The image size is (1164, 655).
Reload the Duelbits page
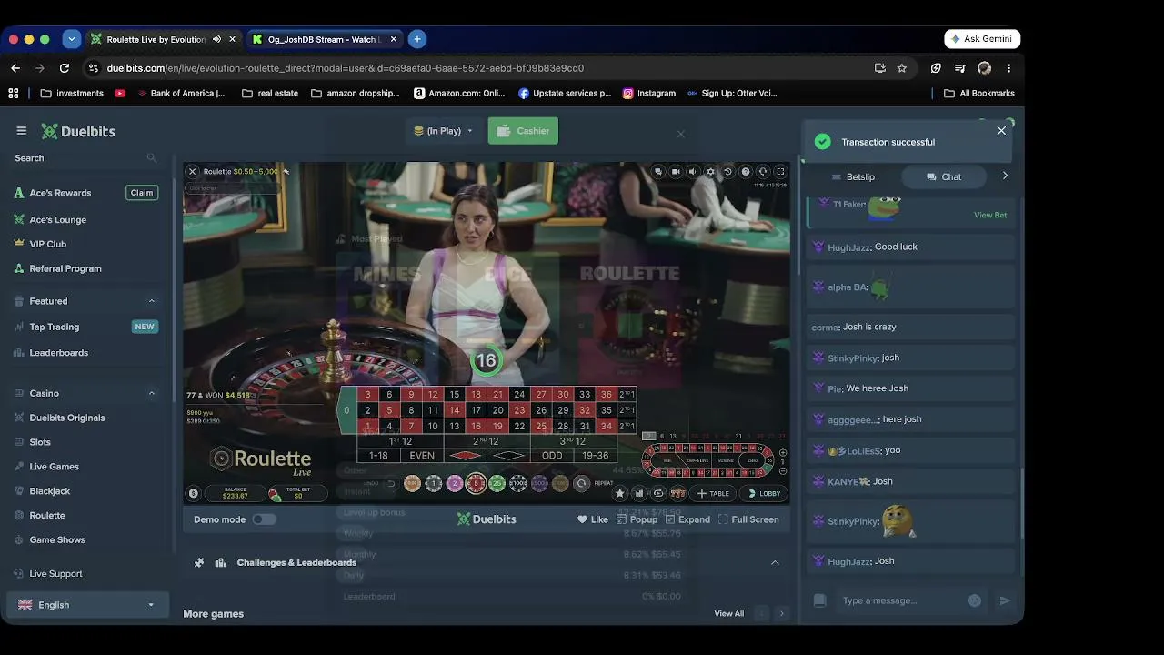[65, 68]
